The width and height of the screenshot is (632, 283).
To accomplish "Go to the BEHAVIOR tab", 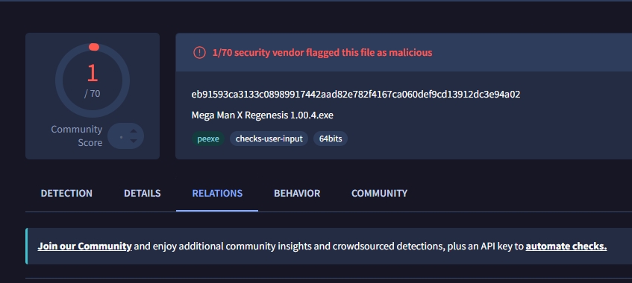I will [297, 193].
